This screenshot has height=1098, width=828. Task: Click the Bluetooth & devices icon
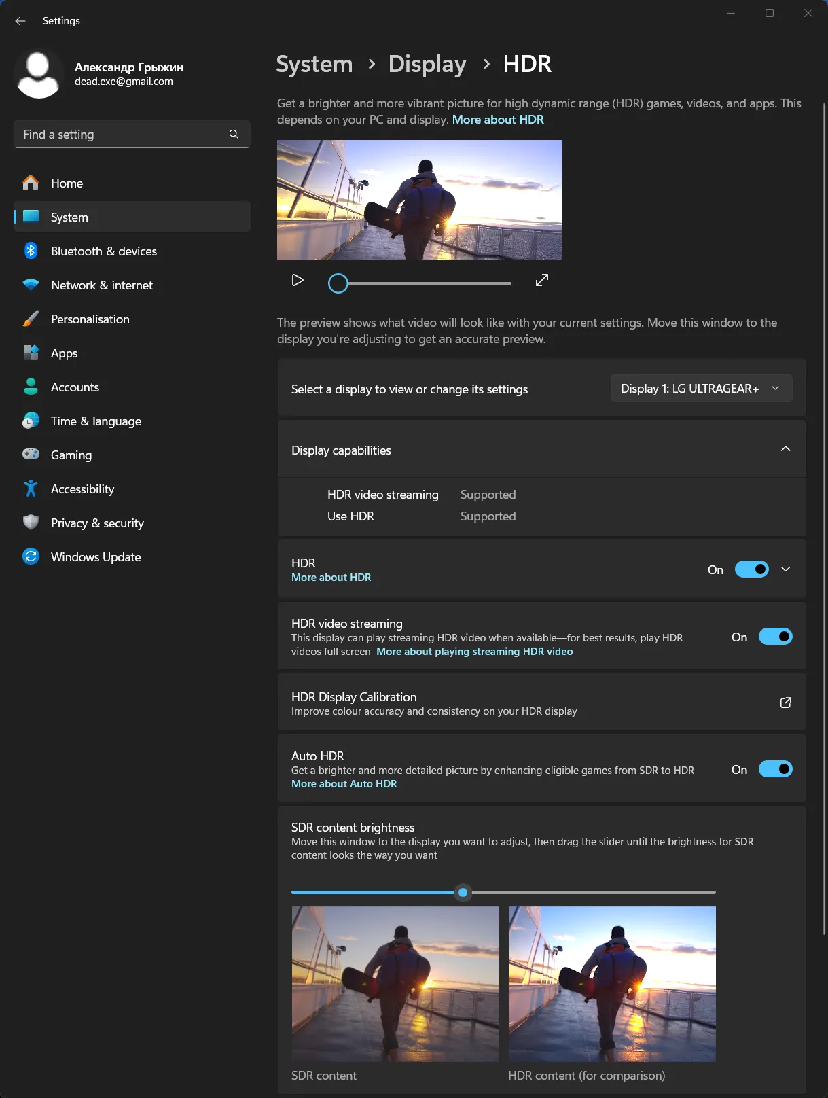click(x=31, y=251)
